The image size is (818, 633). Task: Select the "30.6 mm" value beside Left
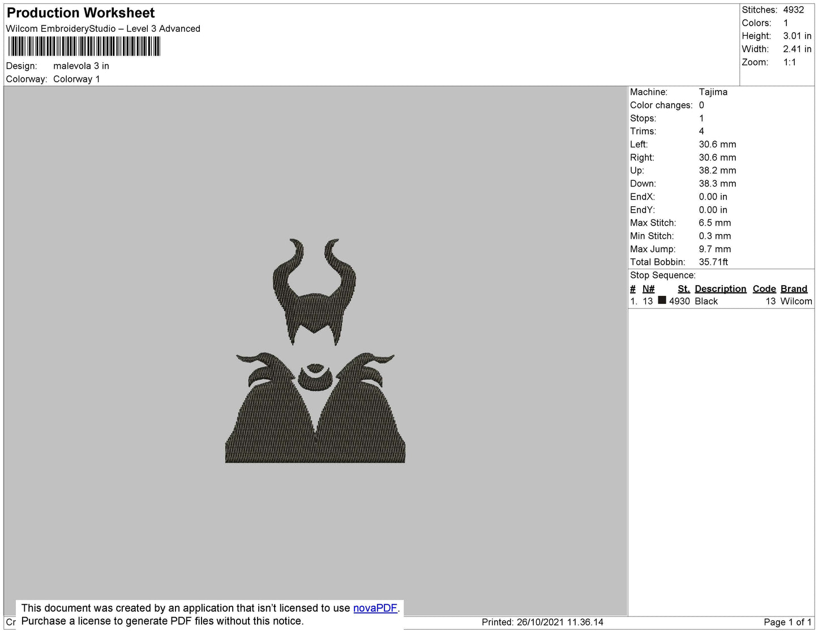(x=718, y=145)
